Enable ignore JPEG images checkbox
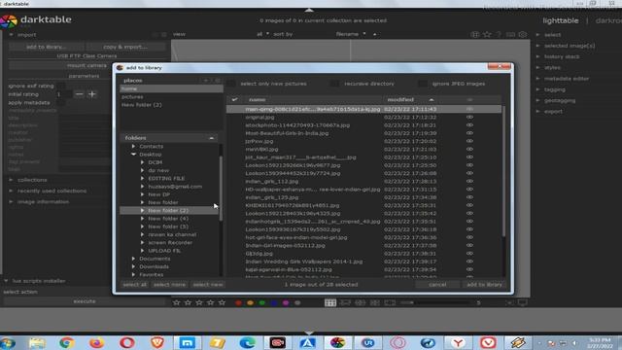622x350 pixels. [x=423, y=84]
